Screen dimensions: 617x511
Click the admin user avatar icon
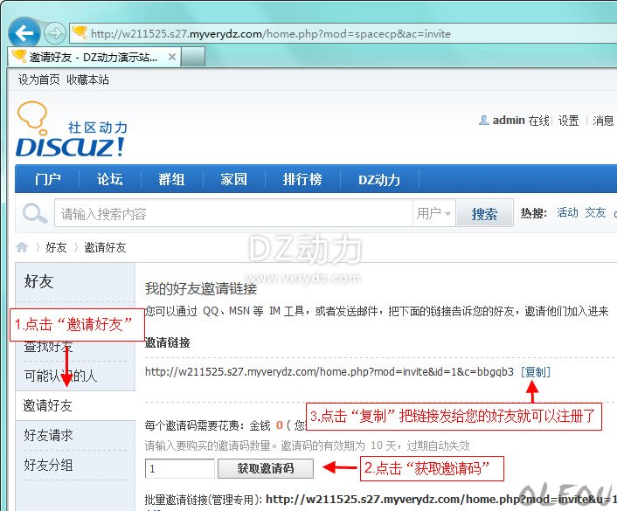tap(483, 121)
